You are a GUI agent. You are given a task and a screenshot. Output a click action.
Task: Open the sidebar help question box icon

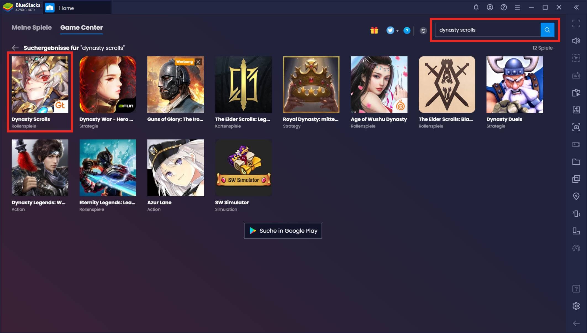[576, 289]
